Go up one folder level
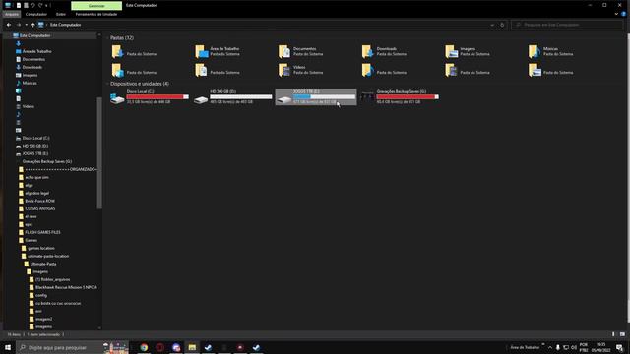This screenshot has width=630, height=354. click(x=32, y=25)
